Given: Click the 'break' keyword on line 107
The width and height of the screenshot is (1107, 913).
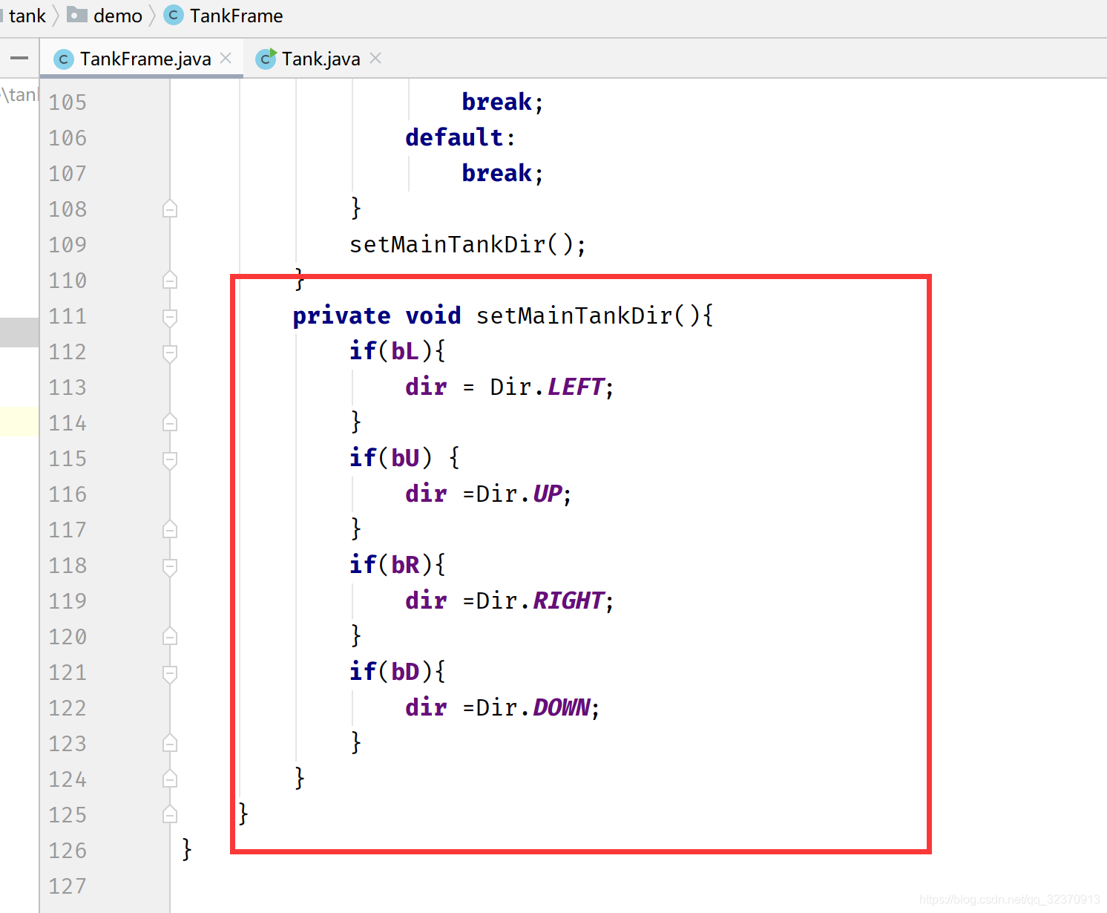Looking at the screenshot, I should [496, 173].
